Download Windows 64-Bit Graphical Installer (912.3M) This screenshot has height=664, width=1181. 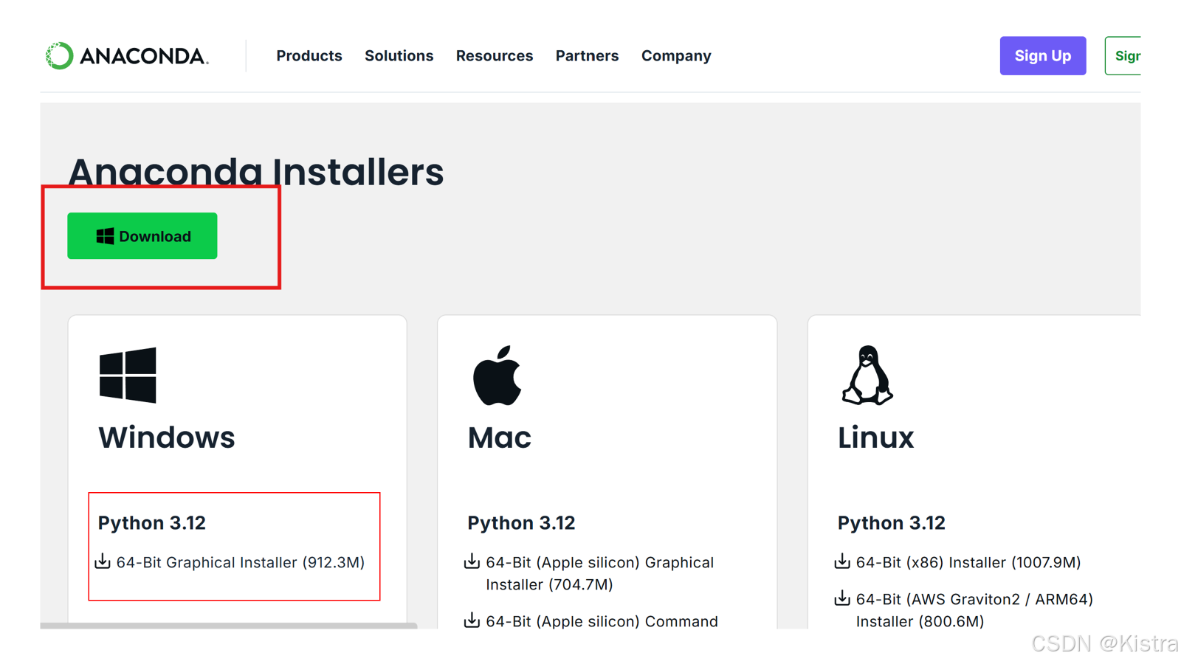[241, 562]
